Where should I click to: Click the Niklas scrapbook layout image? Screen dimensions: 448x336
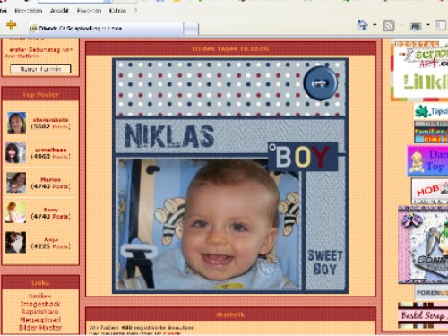230,176
